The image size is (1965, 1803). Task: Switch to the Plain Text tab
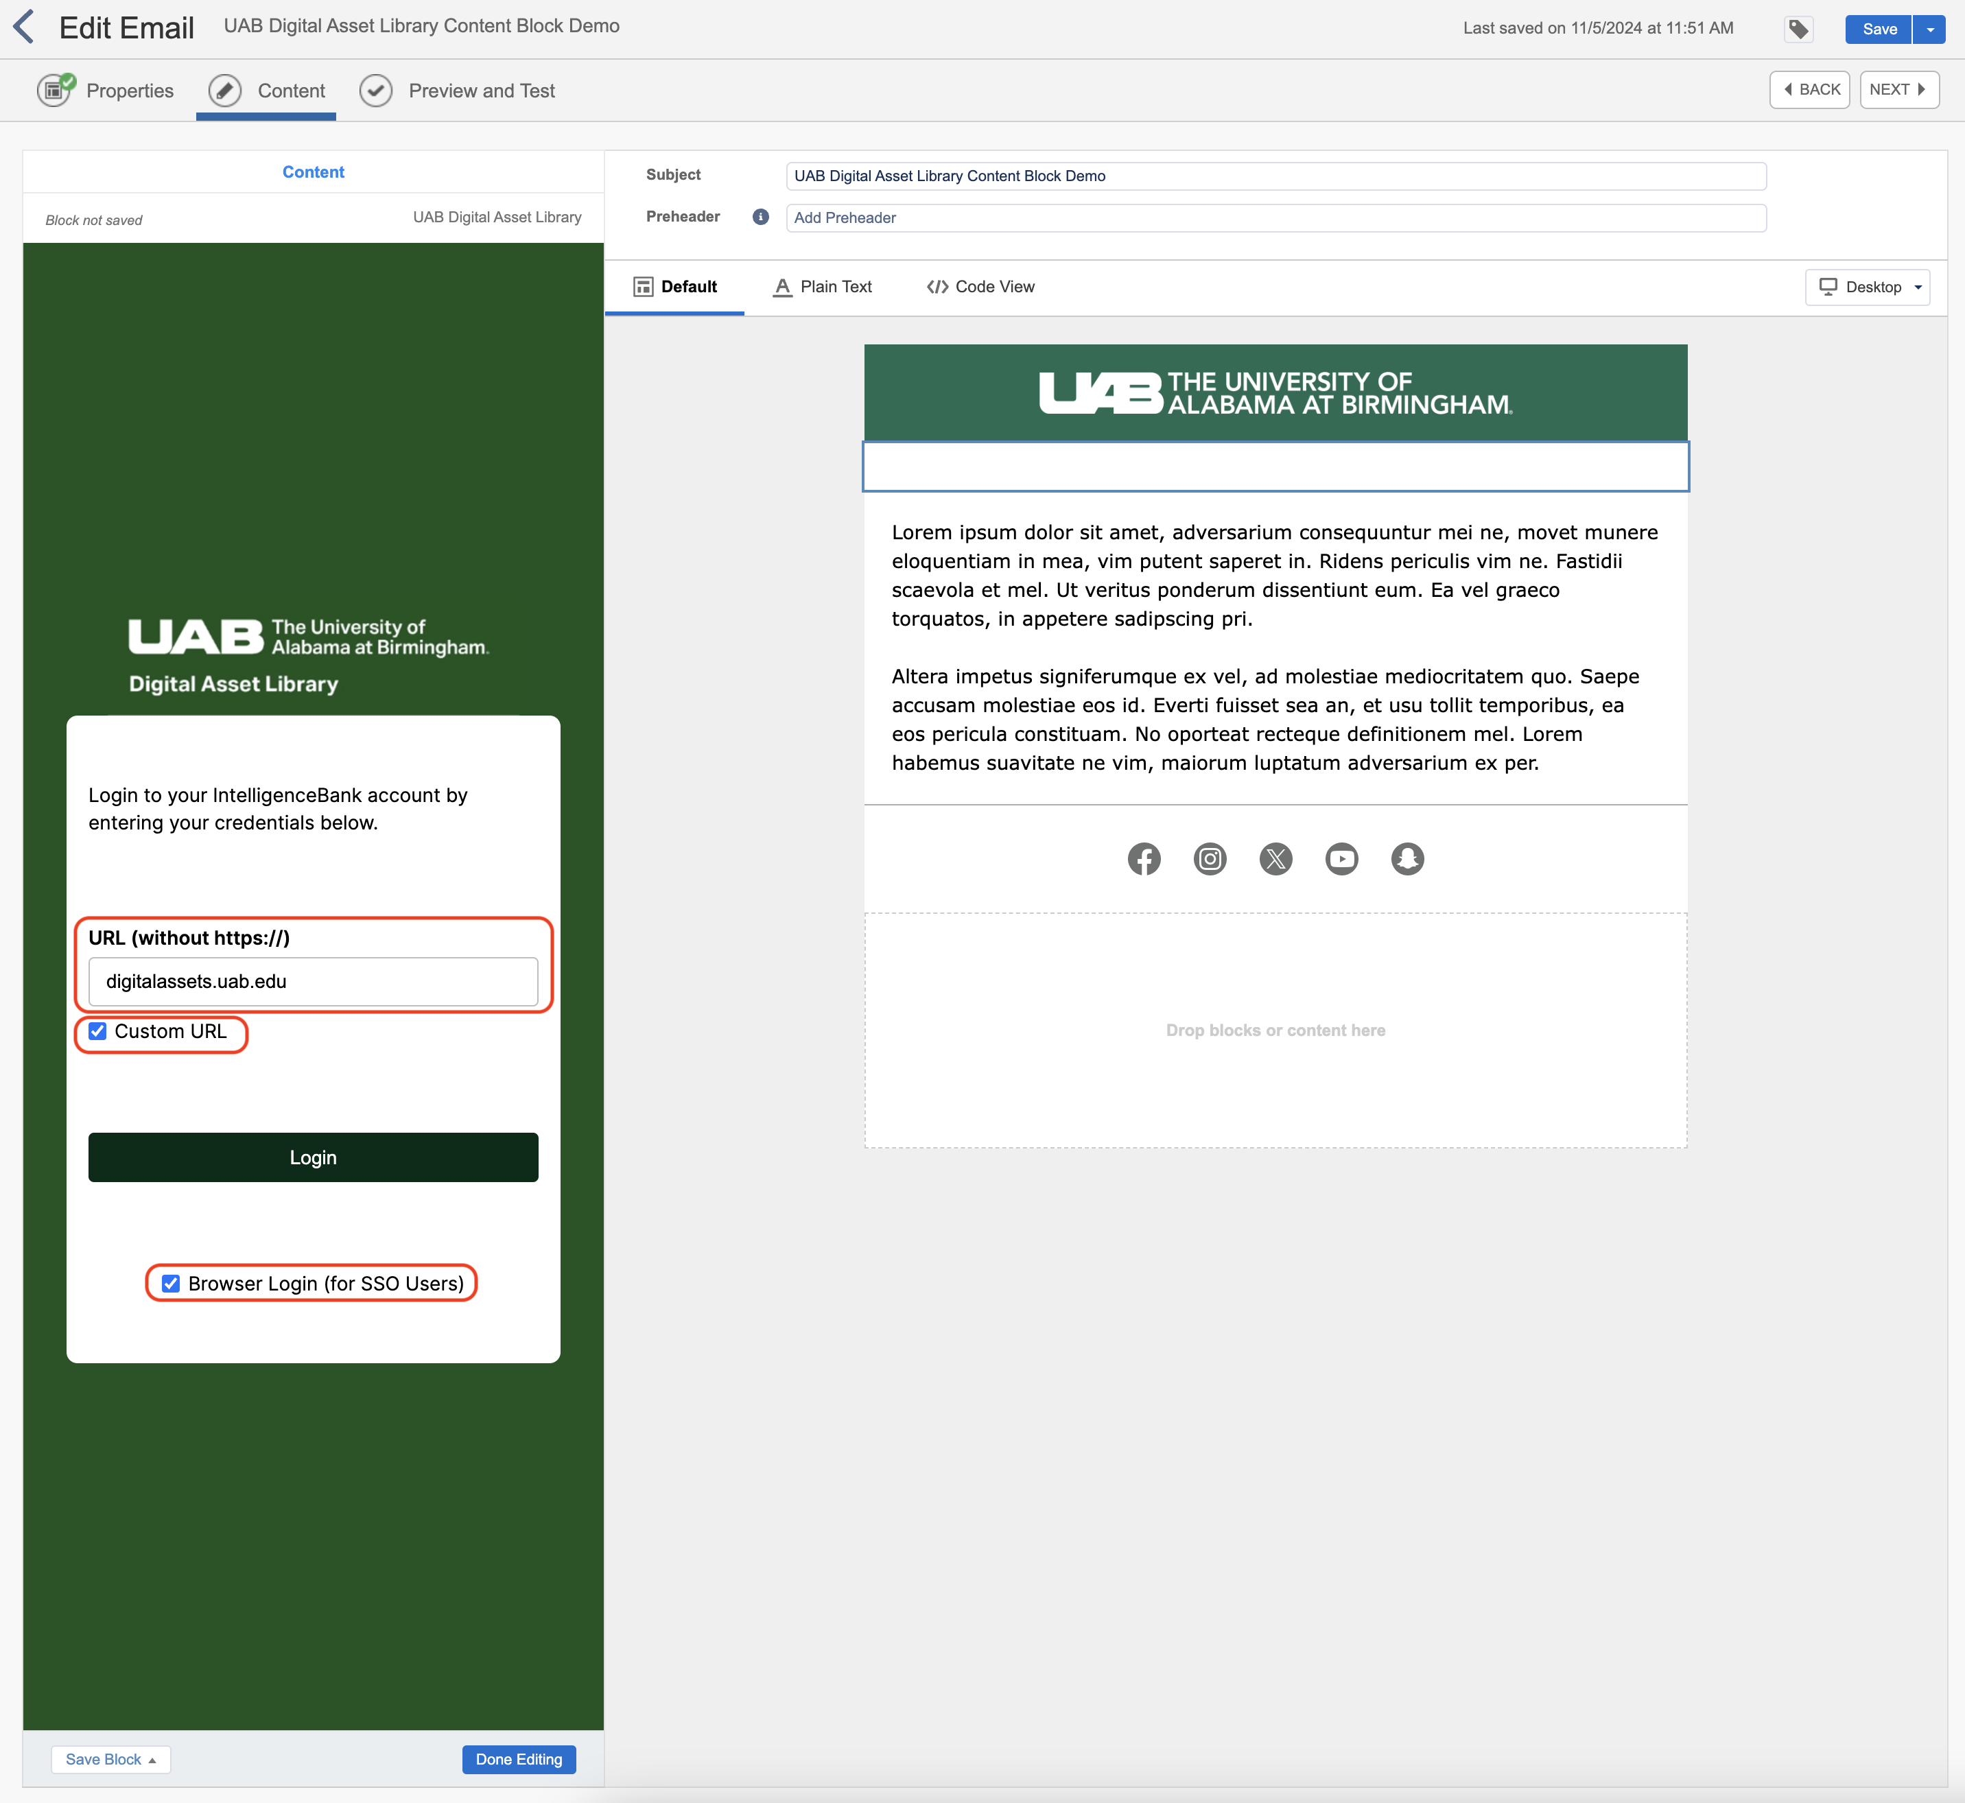[x=823, y=287]
